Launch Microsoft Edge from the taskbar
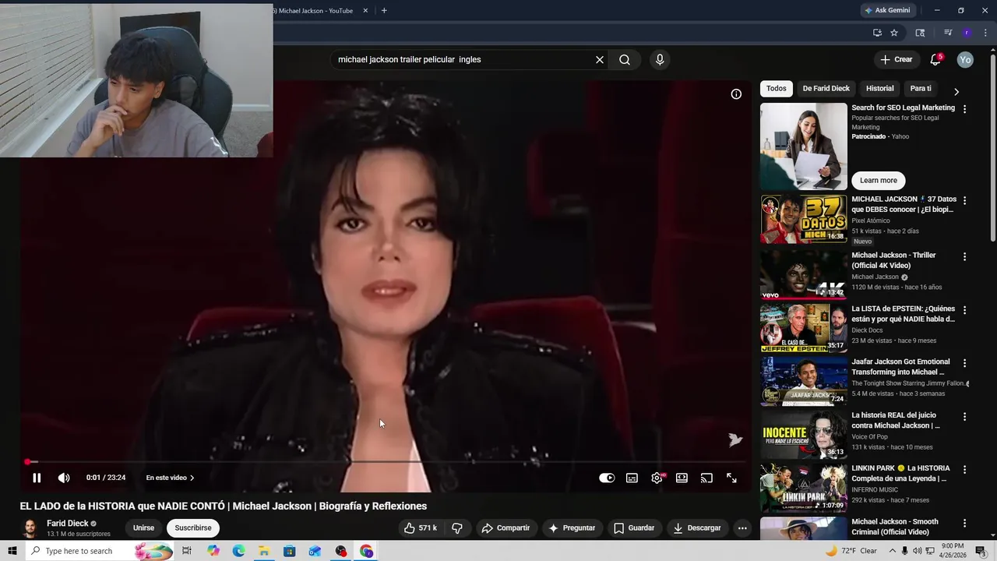 238,551
